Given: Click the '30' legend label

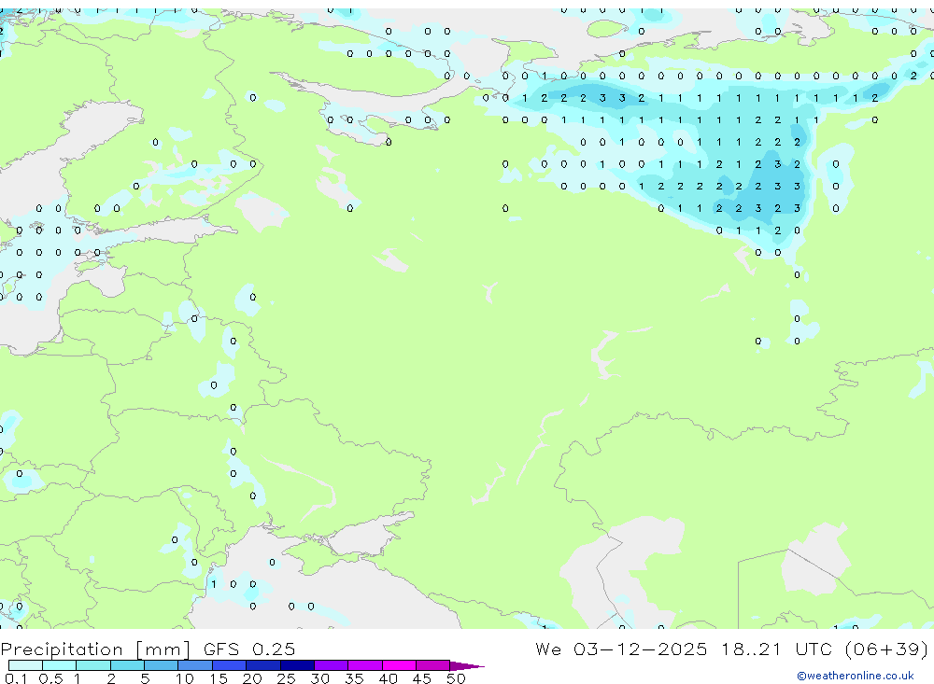Looking at the screenshot, I should [319, 678].
